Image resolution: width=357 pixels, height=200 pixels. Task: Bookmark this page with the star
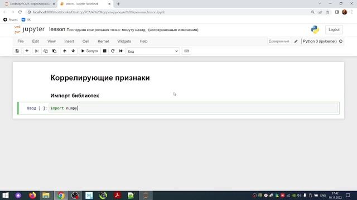click(327, 12)
